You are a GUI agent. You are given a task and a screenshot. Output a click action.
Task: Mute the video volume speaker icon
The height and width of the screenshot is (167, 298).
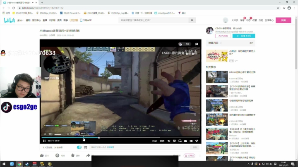[x=169, y=141]
